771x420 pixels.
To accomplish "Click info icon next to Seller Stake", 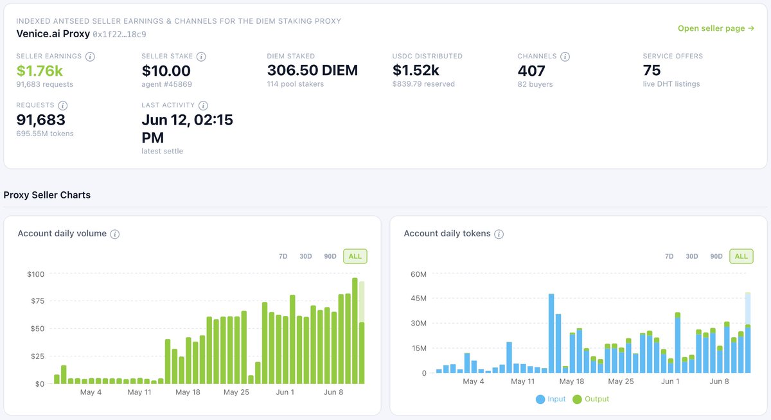I will (x=201, y=57).
